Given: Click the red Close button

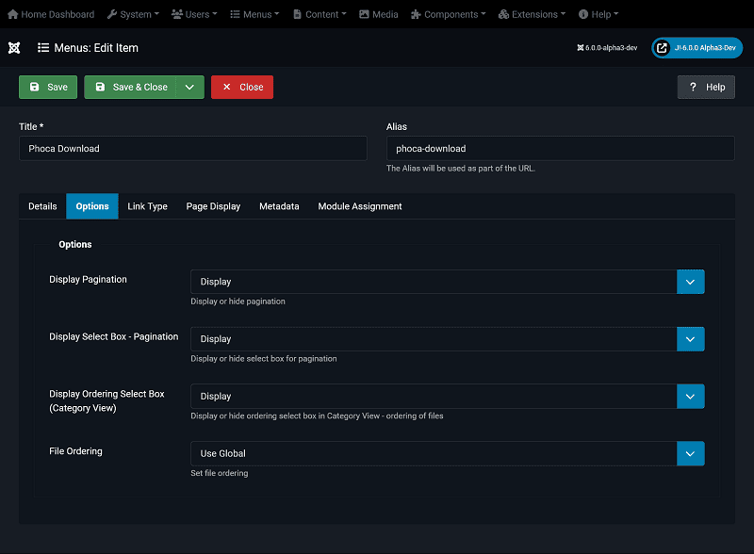Looking at the screenshot, I should click(242, 87).
